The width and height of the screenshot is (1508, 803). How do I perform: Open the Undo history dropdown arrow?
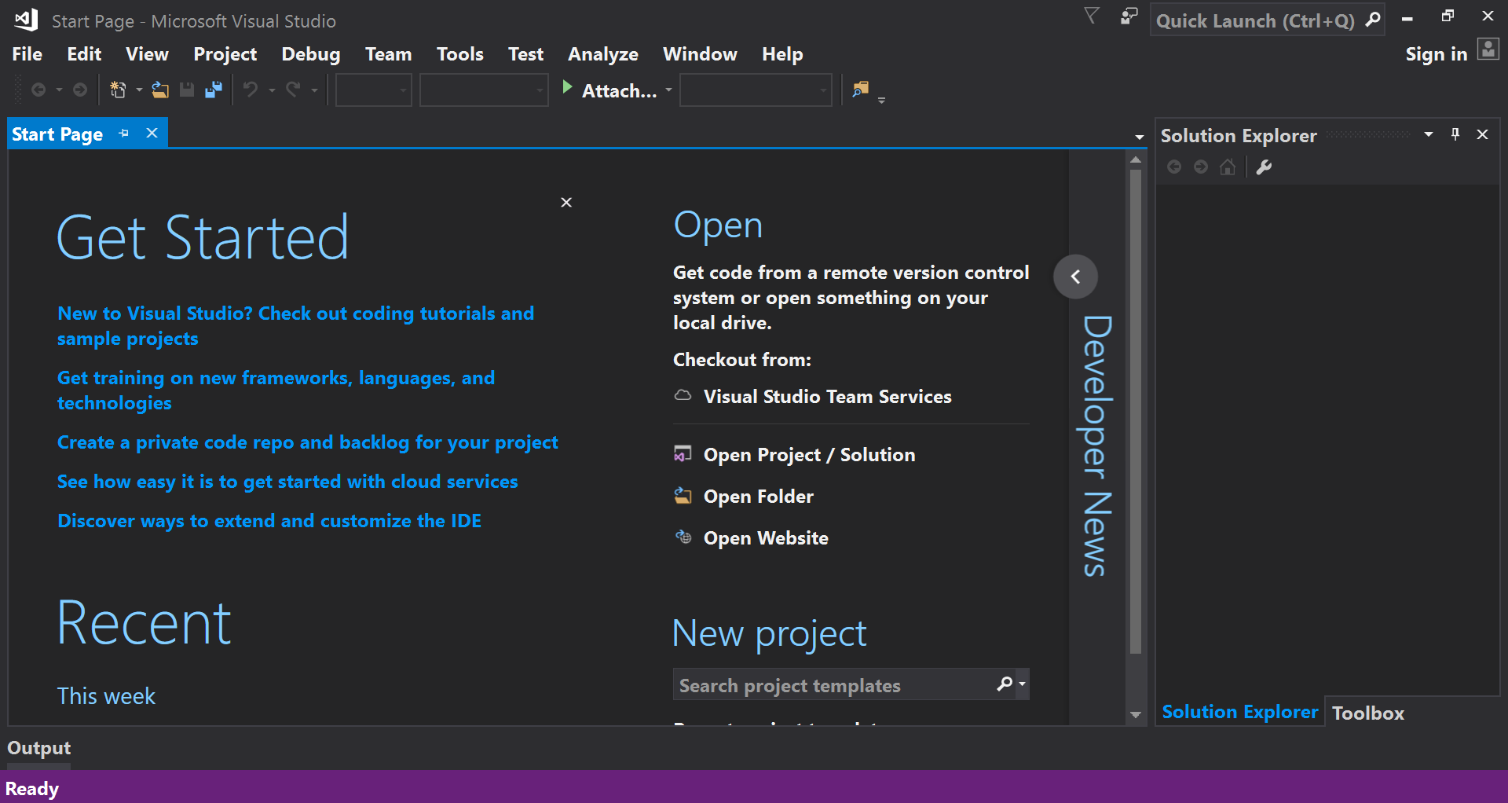(x=272, y=90)
